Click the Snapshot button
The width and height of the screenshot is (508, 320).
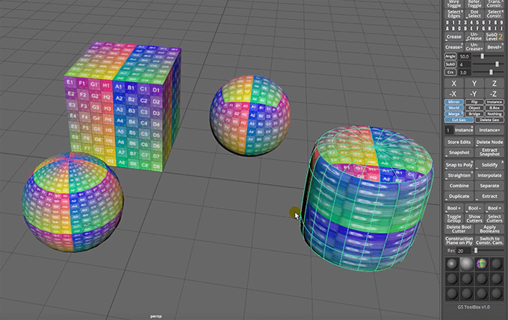[x=459, y=152]
